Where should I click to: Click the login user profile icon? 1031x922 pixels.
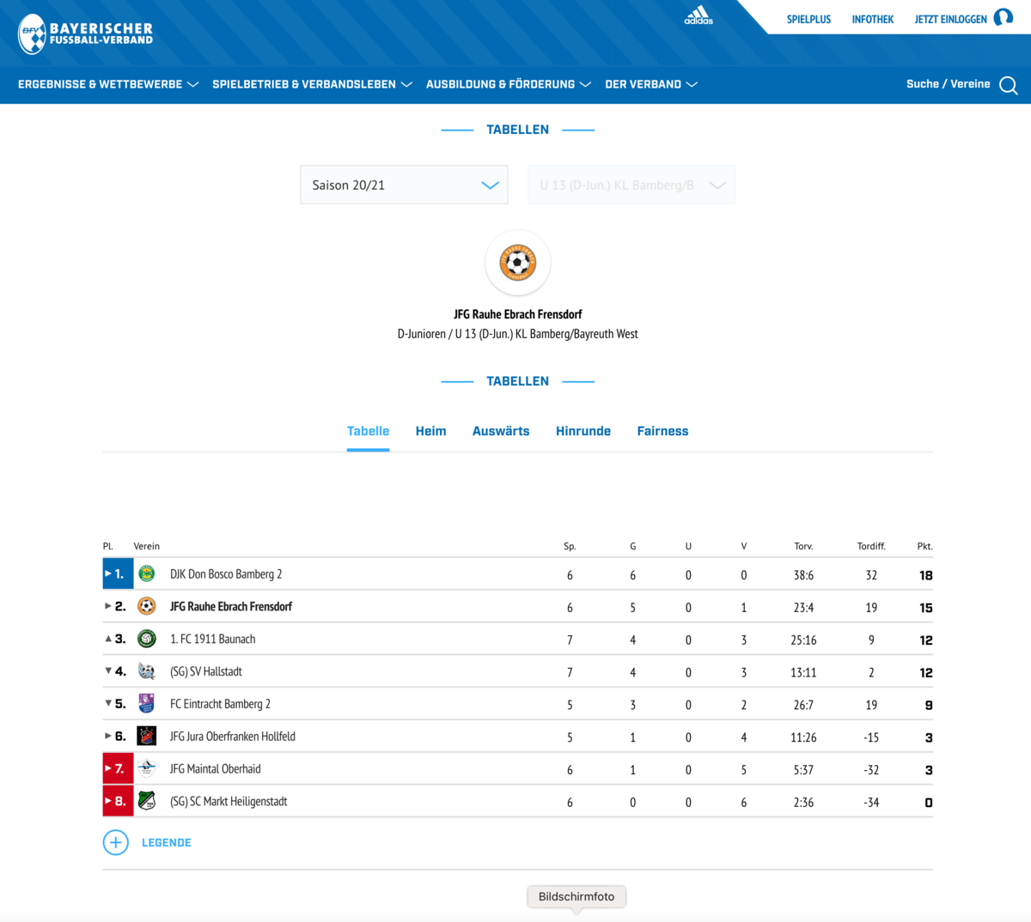click(x=1004, y=18)
